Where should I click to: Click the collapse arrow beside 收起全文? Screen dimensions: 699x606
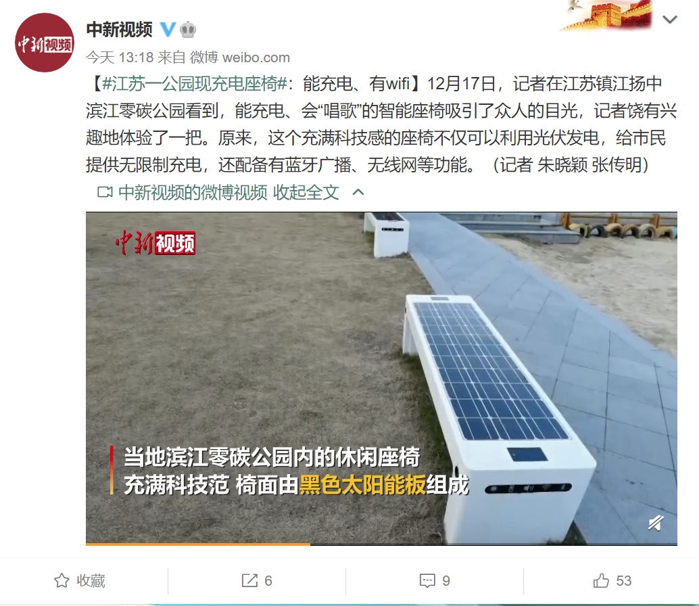[358, 192]
